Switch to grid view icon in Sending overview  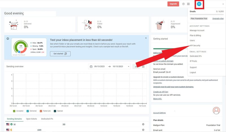click(143, 66)
